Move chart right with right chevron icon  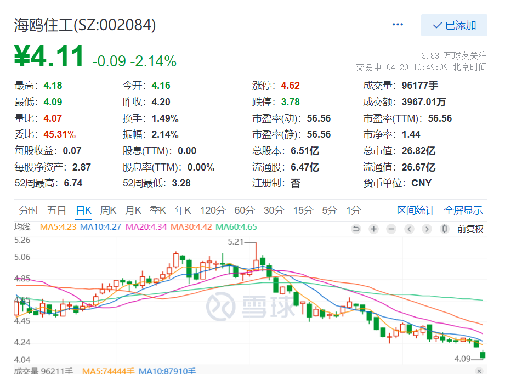[427, 229]
